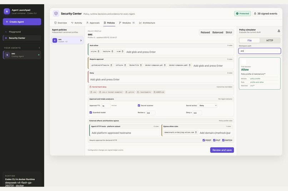288x191 pixels.
Task: Click the beaker icon in Policy simulator
Action: (279, 31)
